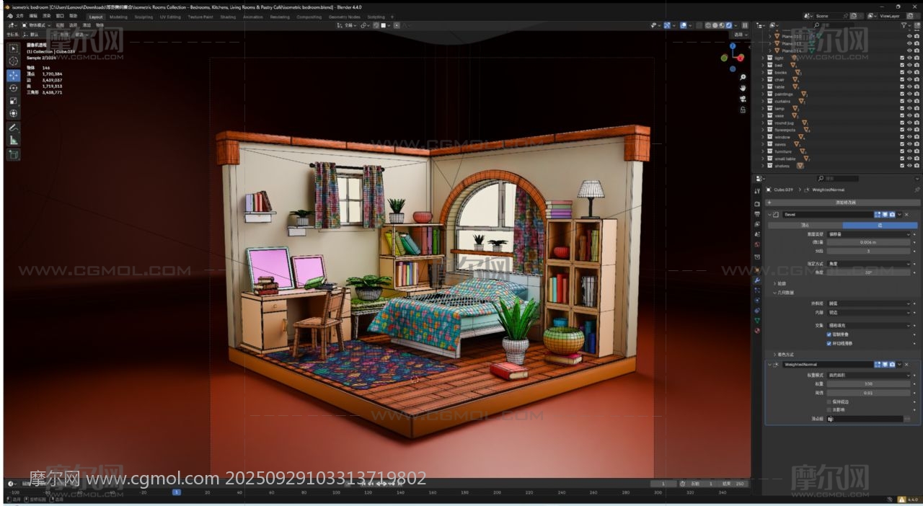
Task: Select the Measure tool
Action: 13,141
